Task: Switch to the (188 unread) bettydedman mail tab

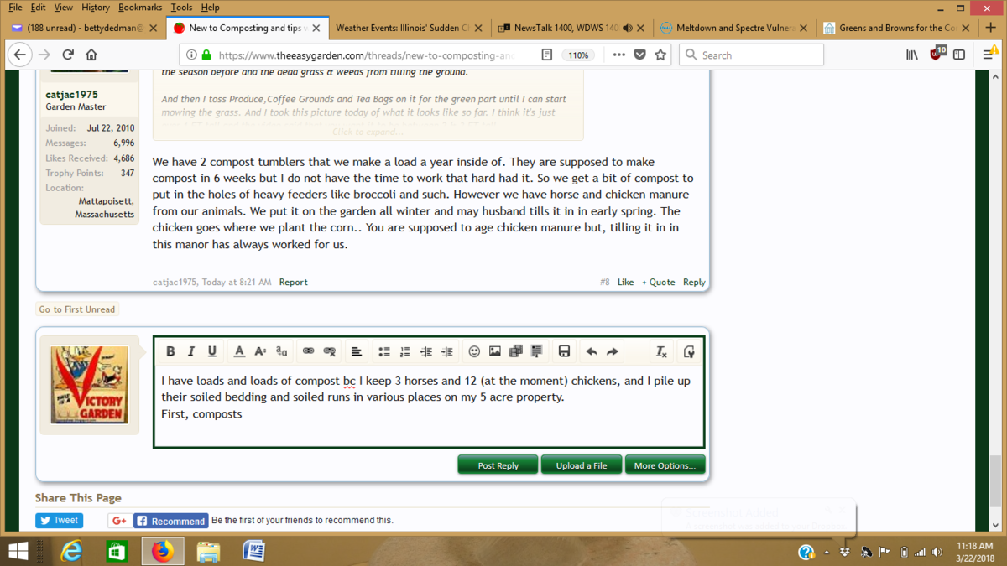Action: [x=84, y=28]
